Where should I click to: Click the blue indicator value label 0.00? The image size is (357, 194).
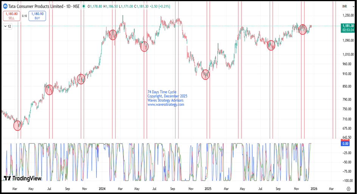pyautogui.click(x=345, y=143)
